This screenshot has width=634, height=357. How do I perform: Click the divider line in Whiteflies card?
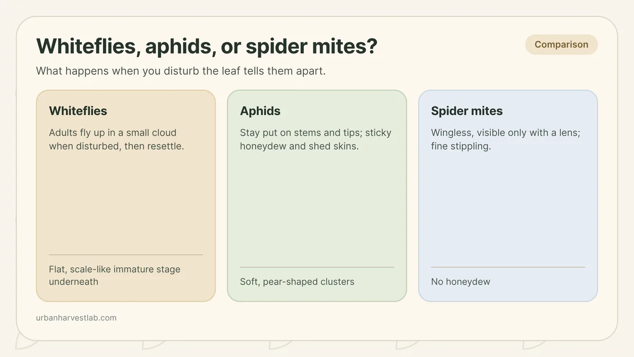pyautogui.click(x=126, y=255)
